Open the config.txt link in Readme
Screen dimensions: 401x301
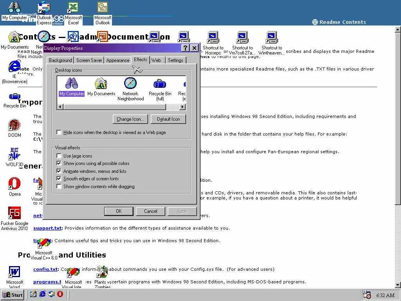(45, 269)
